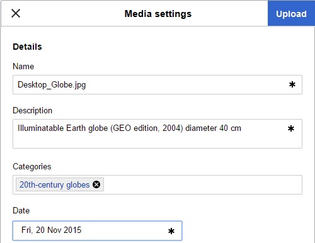
Task: Click the required asterisk in Date field
Action: coord(171,231)
